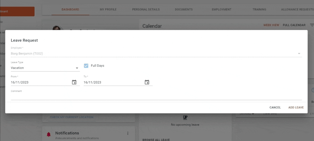Expand the Employee dropdown arrow

pyautogui.click(x=299, y=54)
